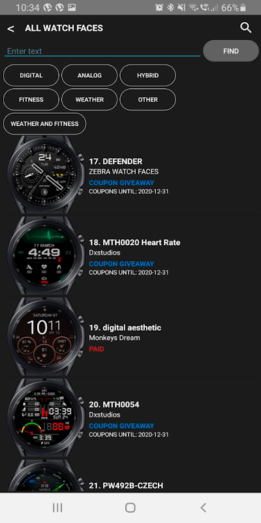Tap the Android navigation back icon
Image resolution: width=261 pixels, height=523 pixels.
point(203,508)
